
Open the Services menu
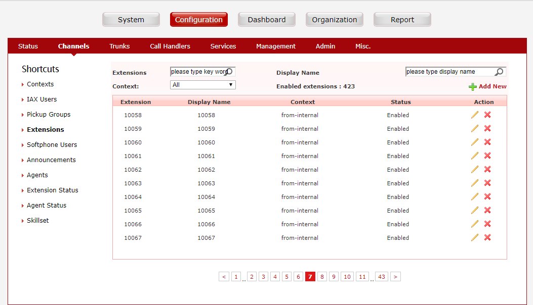[223, 46]
